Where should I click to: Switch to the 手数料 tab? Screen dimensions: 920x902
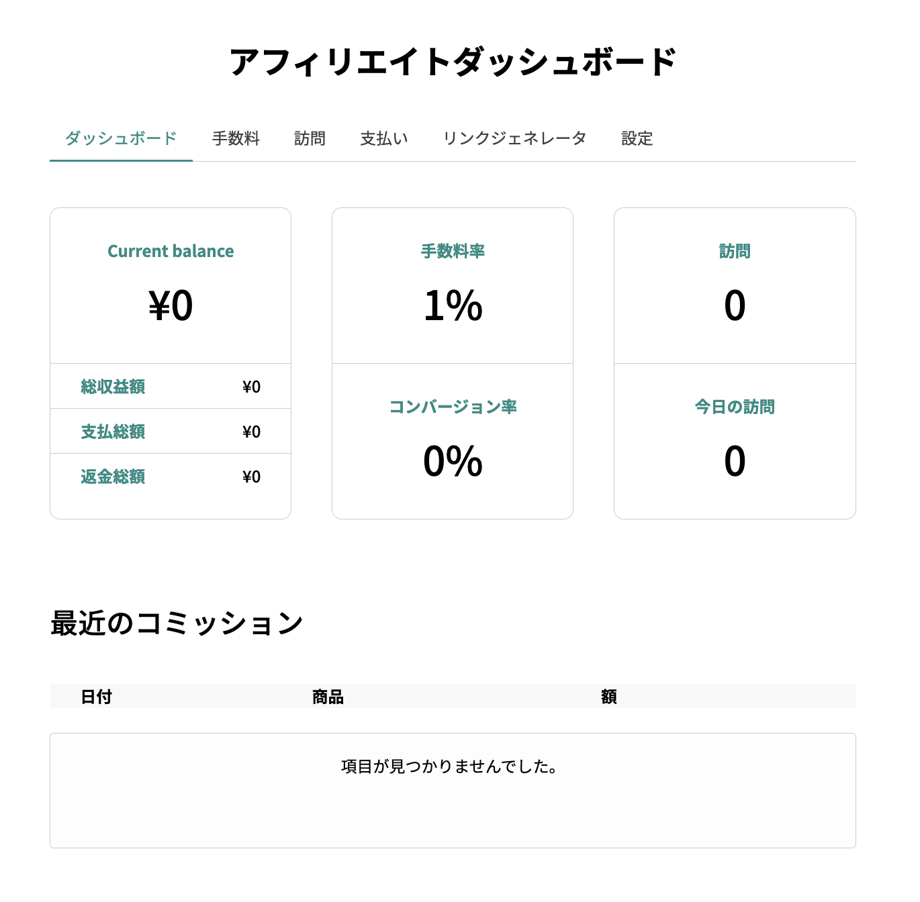click(x=236, y=139)
